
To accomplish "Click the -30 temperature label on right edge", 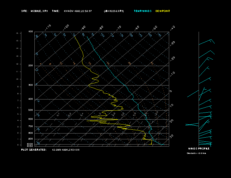I will point(172,43).
